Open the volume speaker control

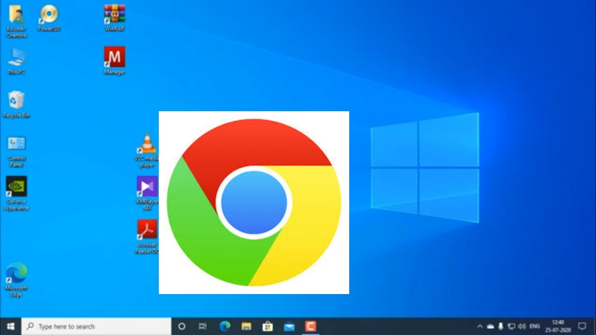[x=521, y=326]
